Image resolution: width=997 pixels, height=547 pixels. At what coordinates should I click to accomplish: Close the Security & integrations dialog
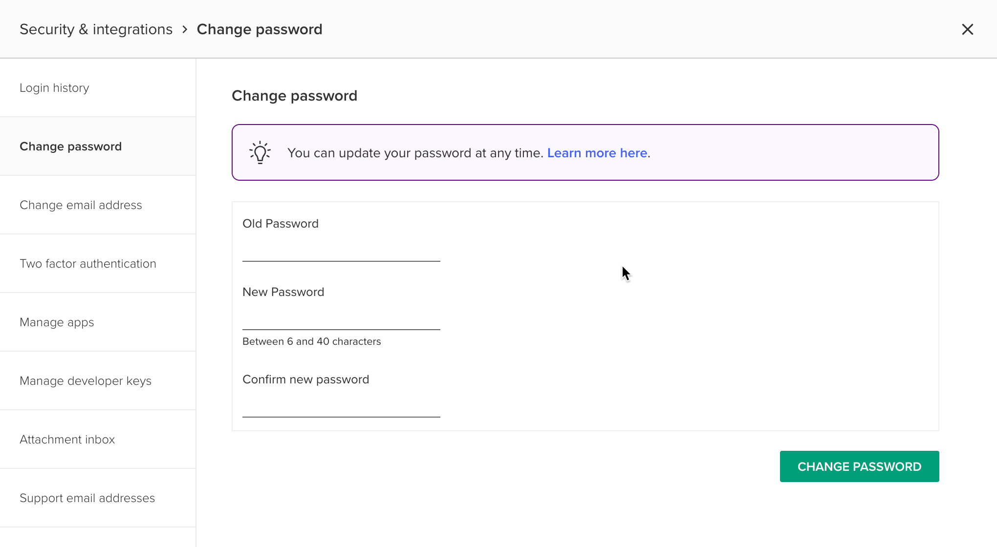tap(967, 29)
